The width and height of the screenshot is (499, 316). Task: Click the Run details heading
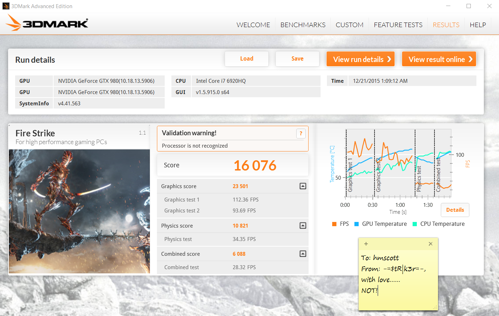point(35,60)
